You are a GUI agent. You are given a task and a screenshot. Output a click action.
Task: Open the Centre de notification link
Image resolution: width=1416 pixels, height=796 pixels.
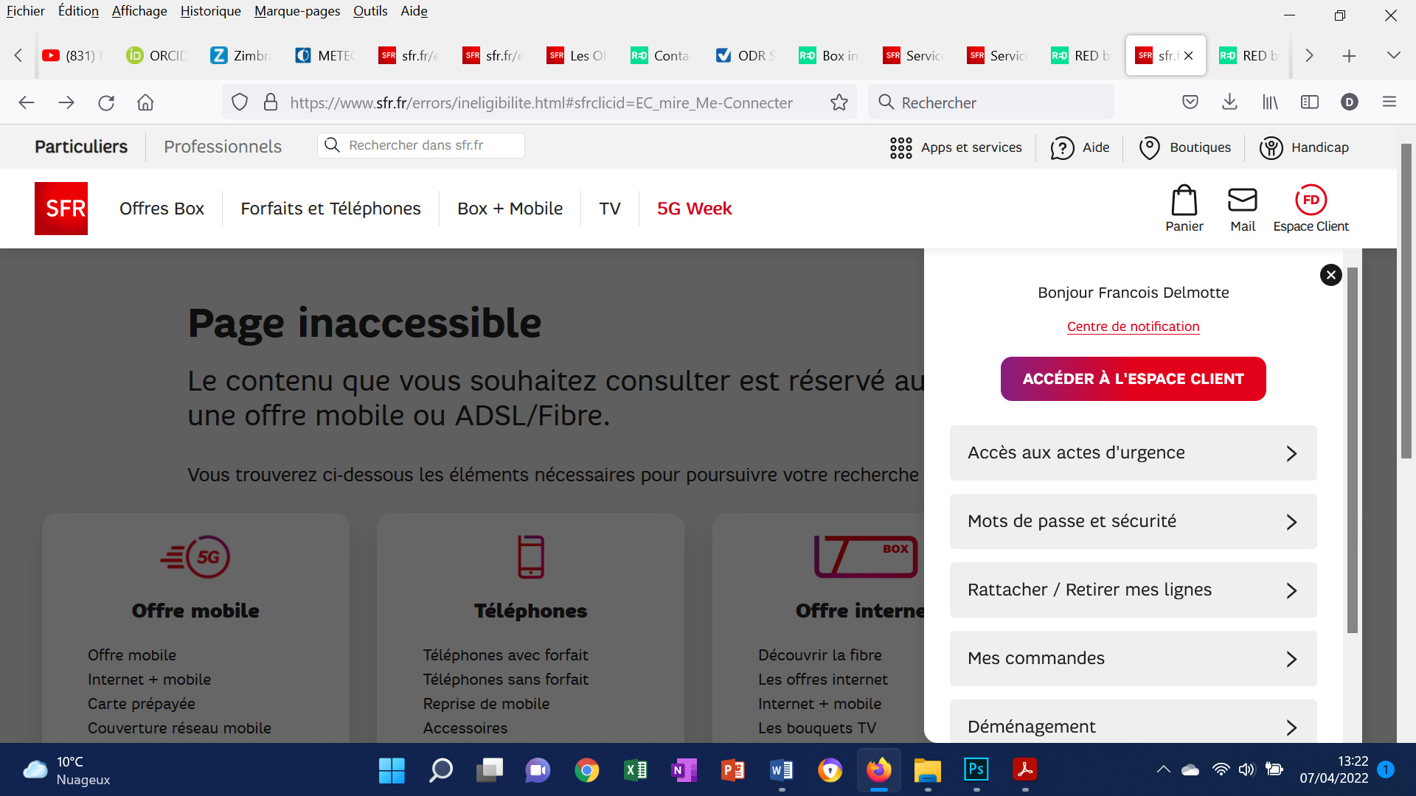[x=1133, y=327]
